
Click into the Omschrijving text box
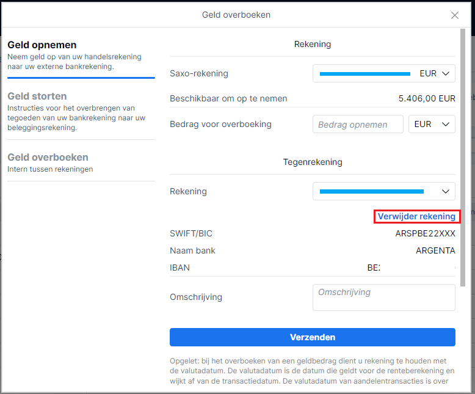384,297
